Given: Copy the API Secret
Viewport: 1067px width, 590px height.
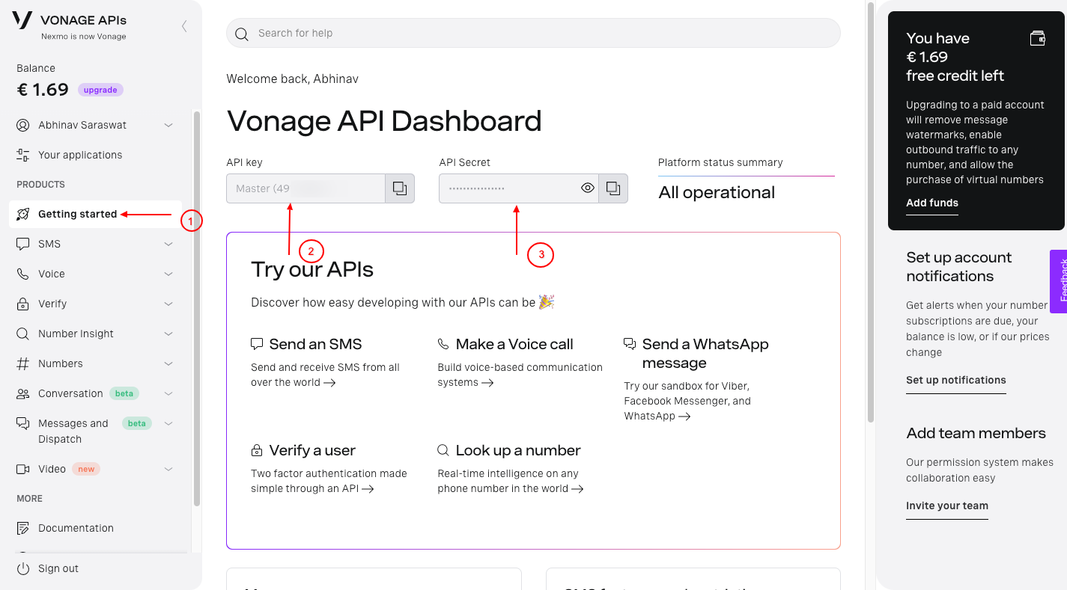Looking at the screenshot, I should tap(613, 188).
